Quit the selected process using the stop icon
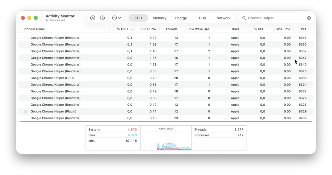The height and width of the screenshot is (175, 332). pyautogui.click(x=93, y=18)
